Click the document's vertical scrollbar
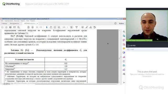Viewport: 168px width, 94px height. [x=119, y=58]
